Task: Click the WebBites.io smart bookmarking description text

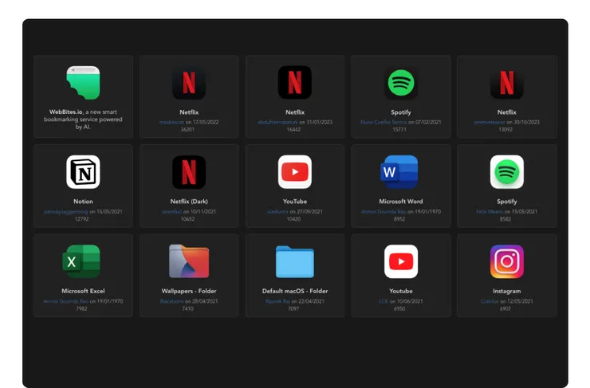Action: coord(83,120)
